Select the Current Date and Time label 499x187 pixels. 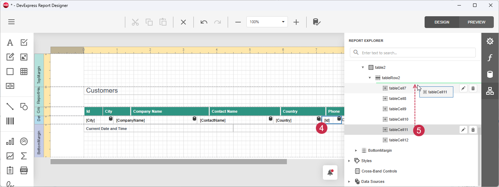158,129
